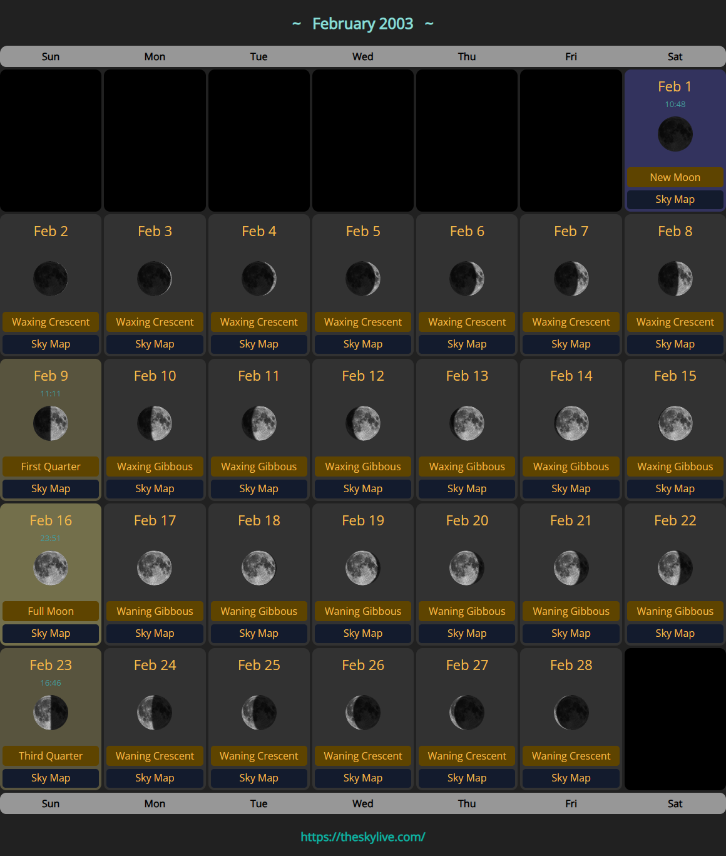
Task: Select the Waning Crescent label on Feb 25
Action: (259, 756)
